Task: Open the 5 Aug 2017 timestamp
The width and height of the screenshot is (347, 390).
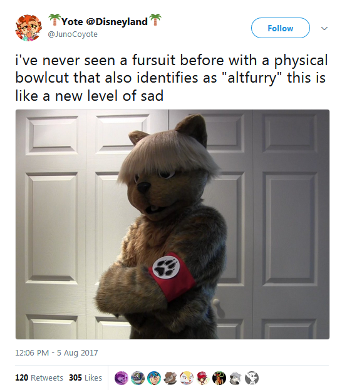Action: point(78,352)
